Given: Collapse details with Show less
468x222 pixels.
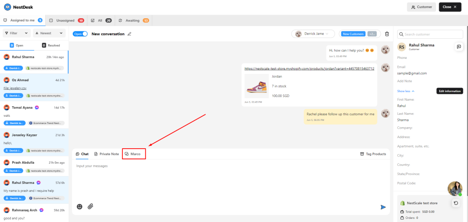Looking at the screenshot, I should [406, 91].
